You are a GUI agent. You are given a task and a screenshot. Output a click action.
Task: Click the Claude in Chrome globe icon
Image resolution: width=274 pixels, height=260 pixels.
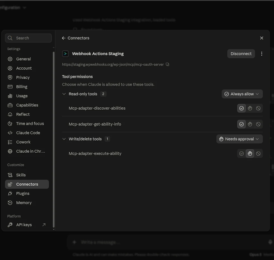10,151
